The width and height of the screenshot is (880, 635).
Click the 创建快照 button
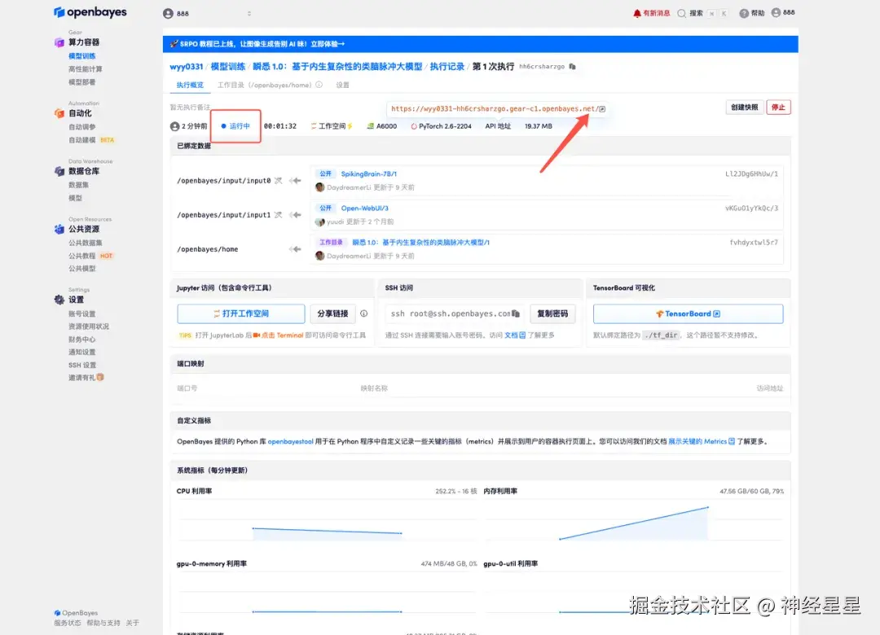coord(744,107)
